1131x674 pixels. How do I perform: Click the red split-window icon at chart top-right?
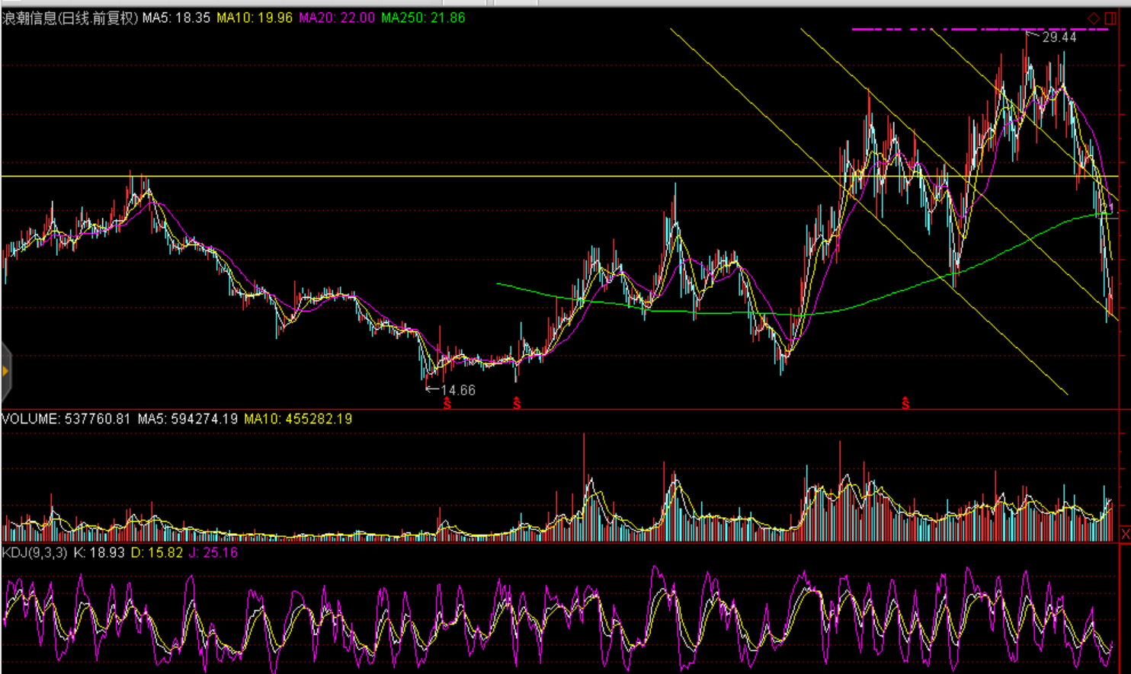pyautogui.click(x=1110, y=18)
